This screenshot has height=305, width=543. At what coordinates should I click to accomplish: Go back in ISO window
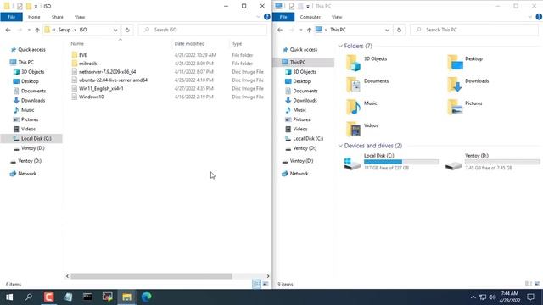click(8, 30)
